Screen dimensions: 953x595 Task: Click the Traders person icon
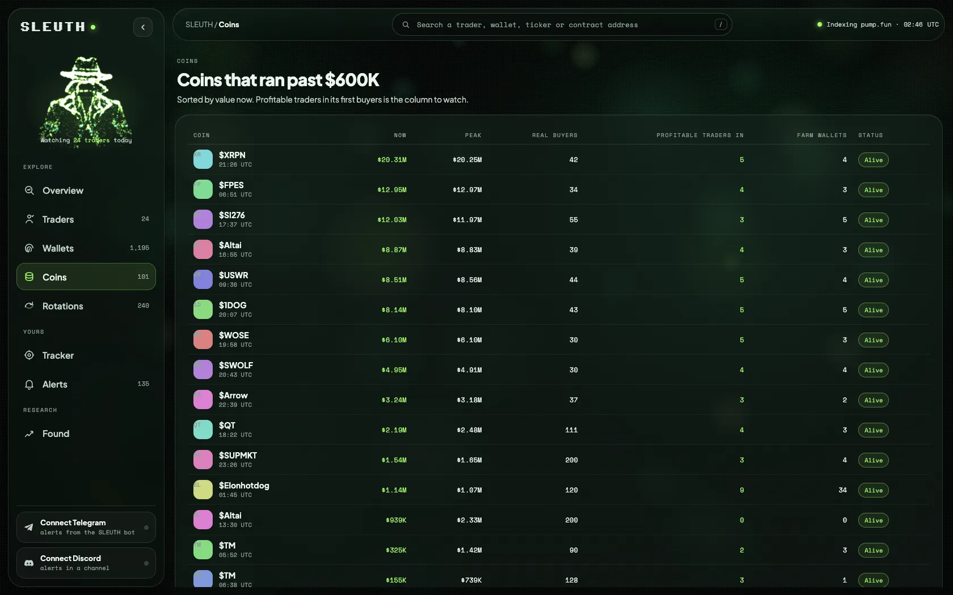click(29, 219)
